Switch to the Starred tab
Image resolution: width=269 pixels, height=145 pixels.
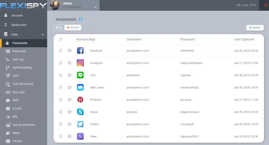tap(73, 27)
